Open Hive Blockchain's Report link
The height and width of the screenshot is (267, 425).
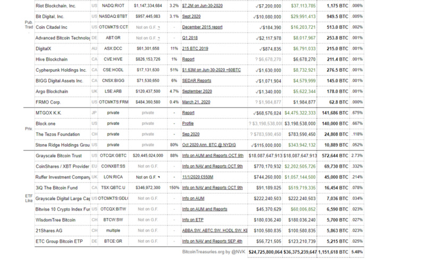(188, 59)
